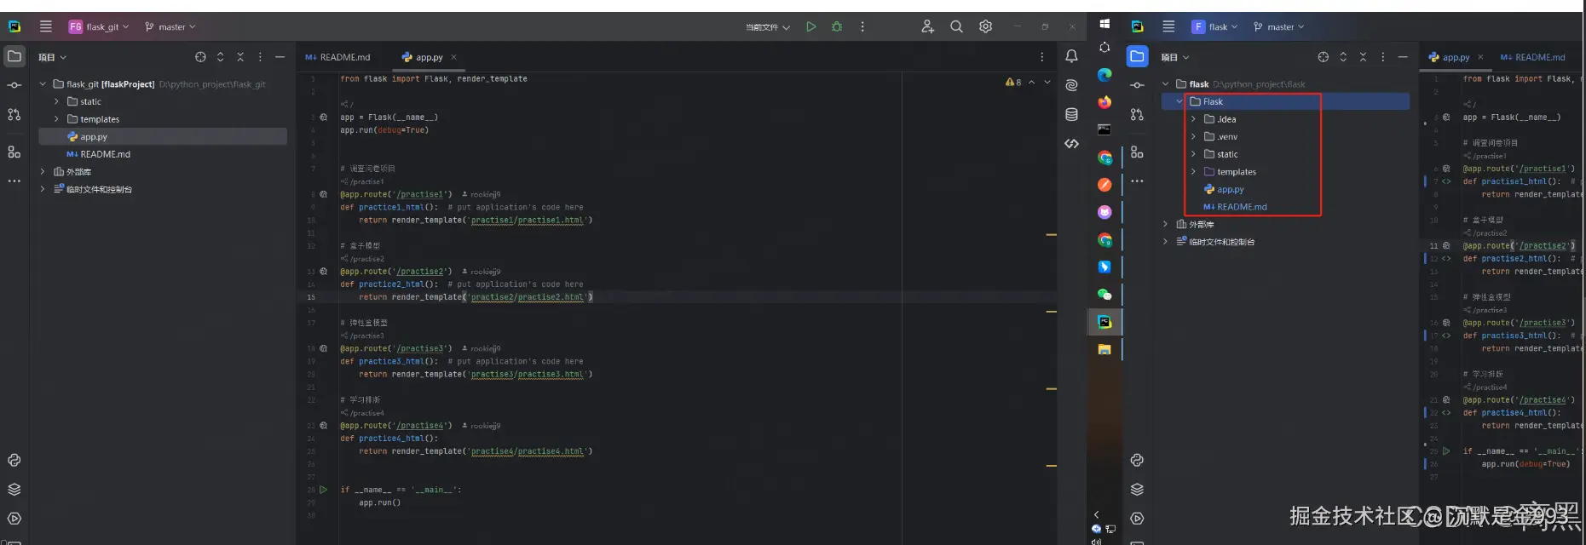Open the 当前文件 run configuration dropdown

point(768,27)
